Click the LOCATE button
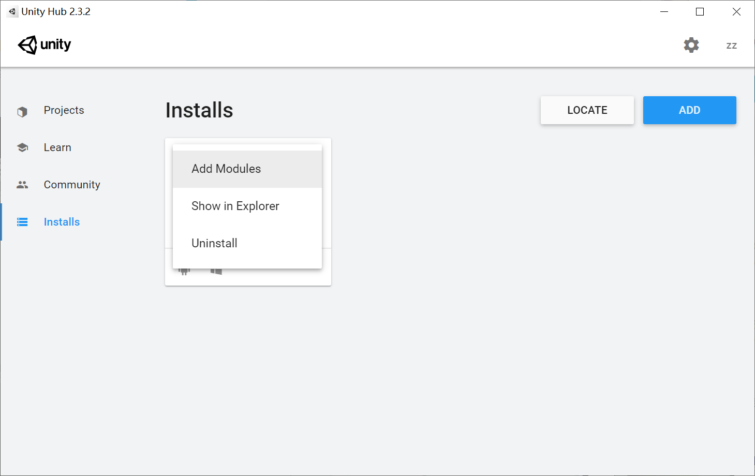This screenshot has height=476, width=755. [587, 110]
